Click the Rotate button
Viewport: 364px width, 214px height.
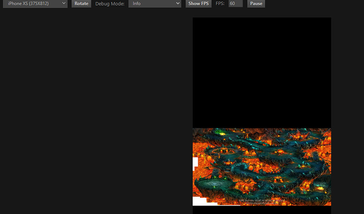tap(81, 4)
